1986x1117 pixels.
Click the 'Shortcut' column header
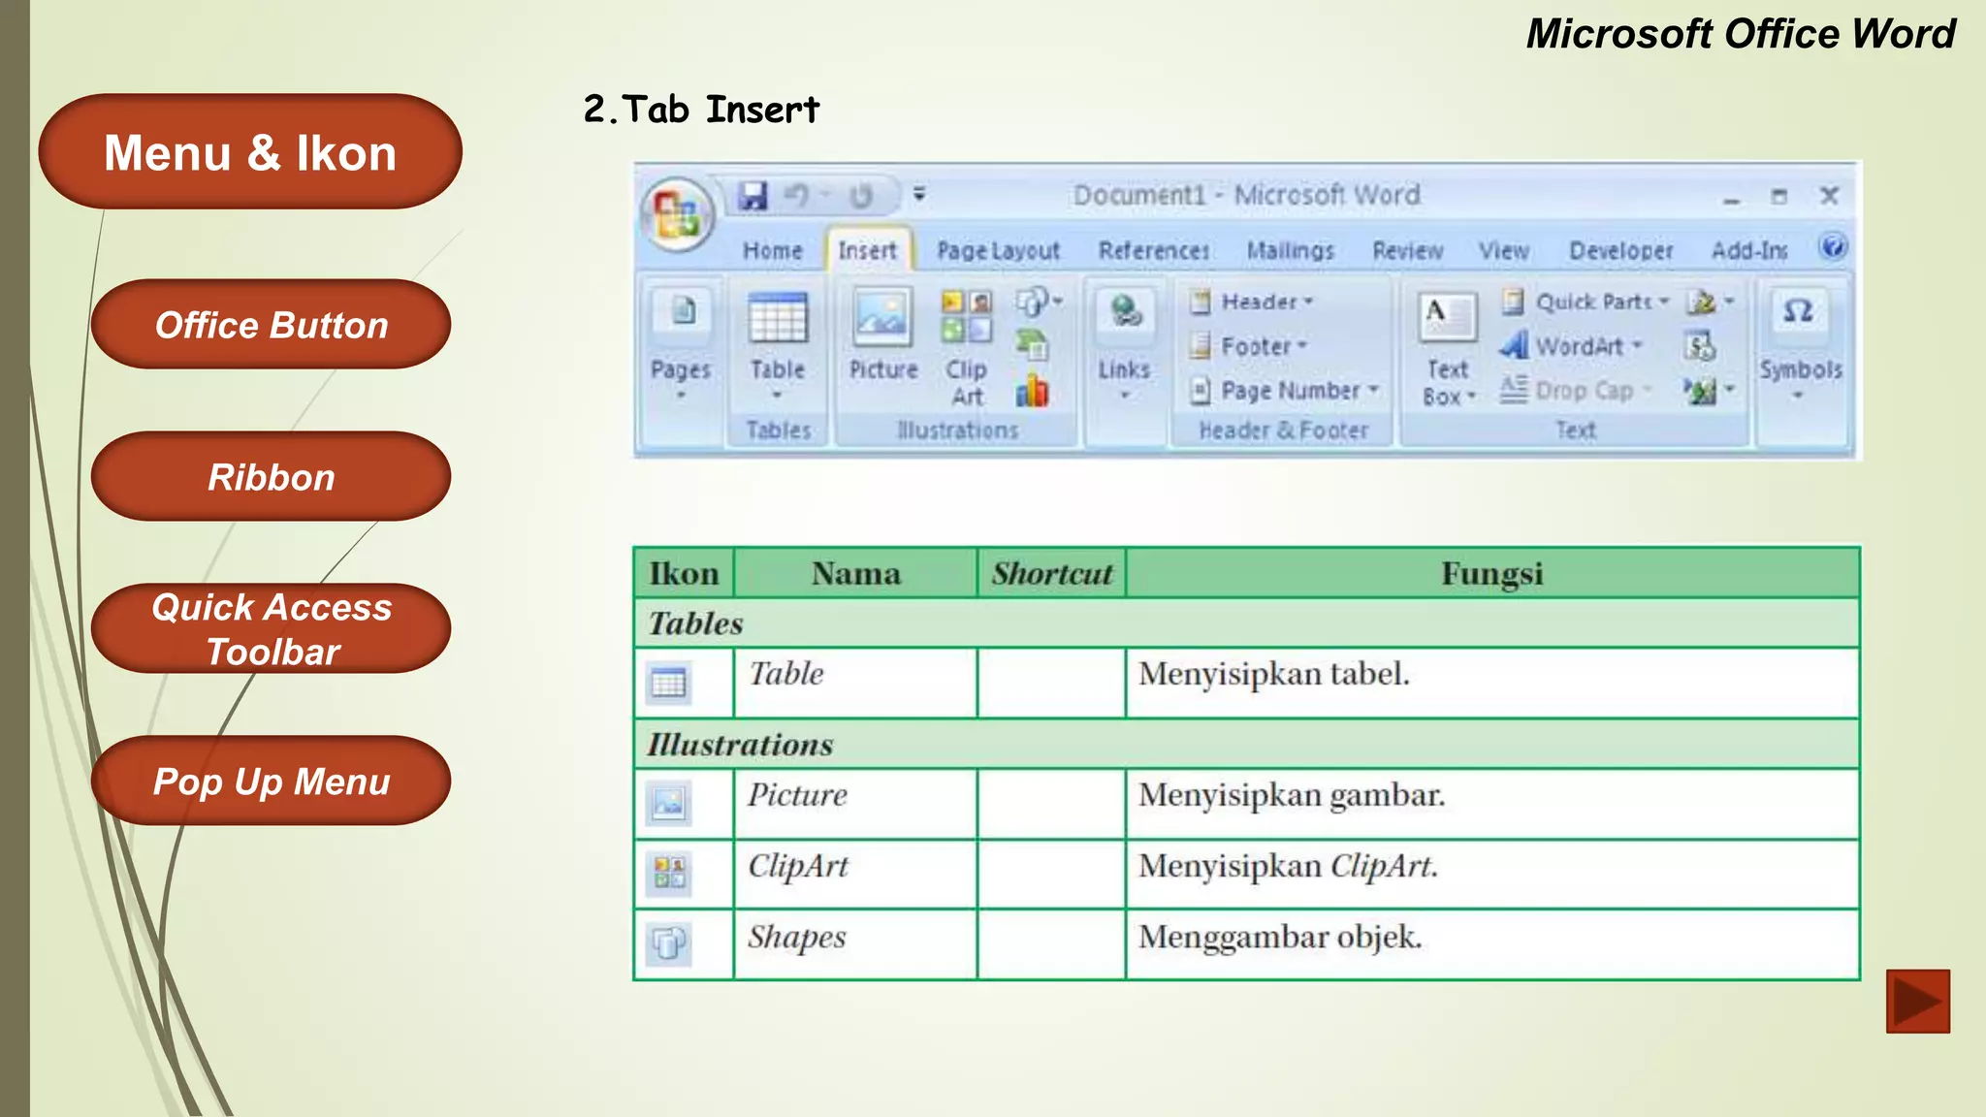click(1051, 573)
